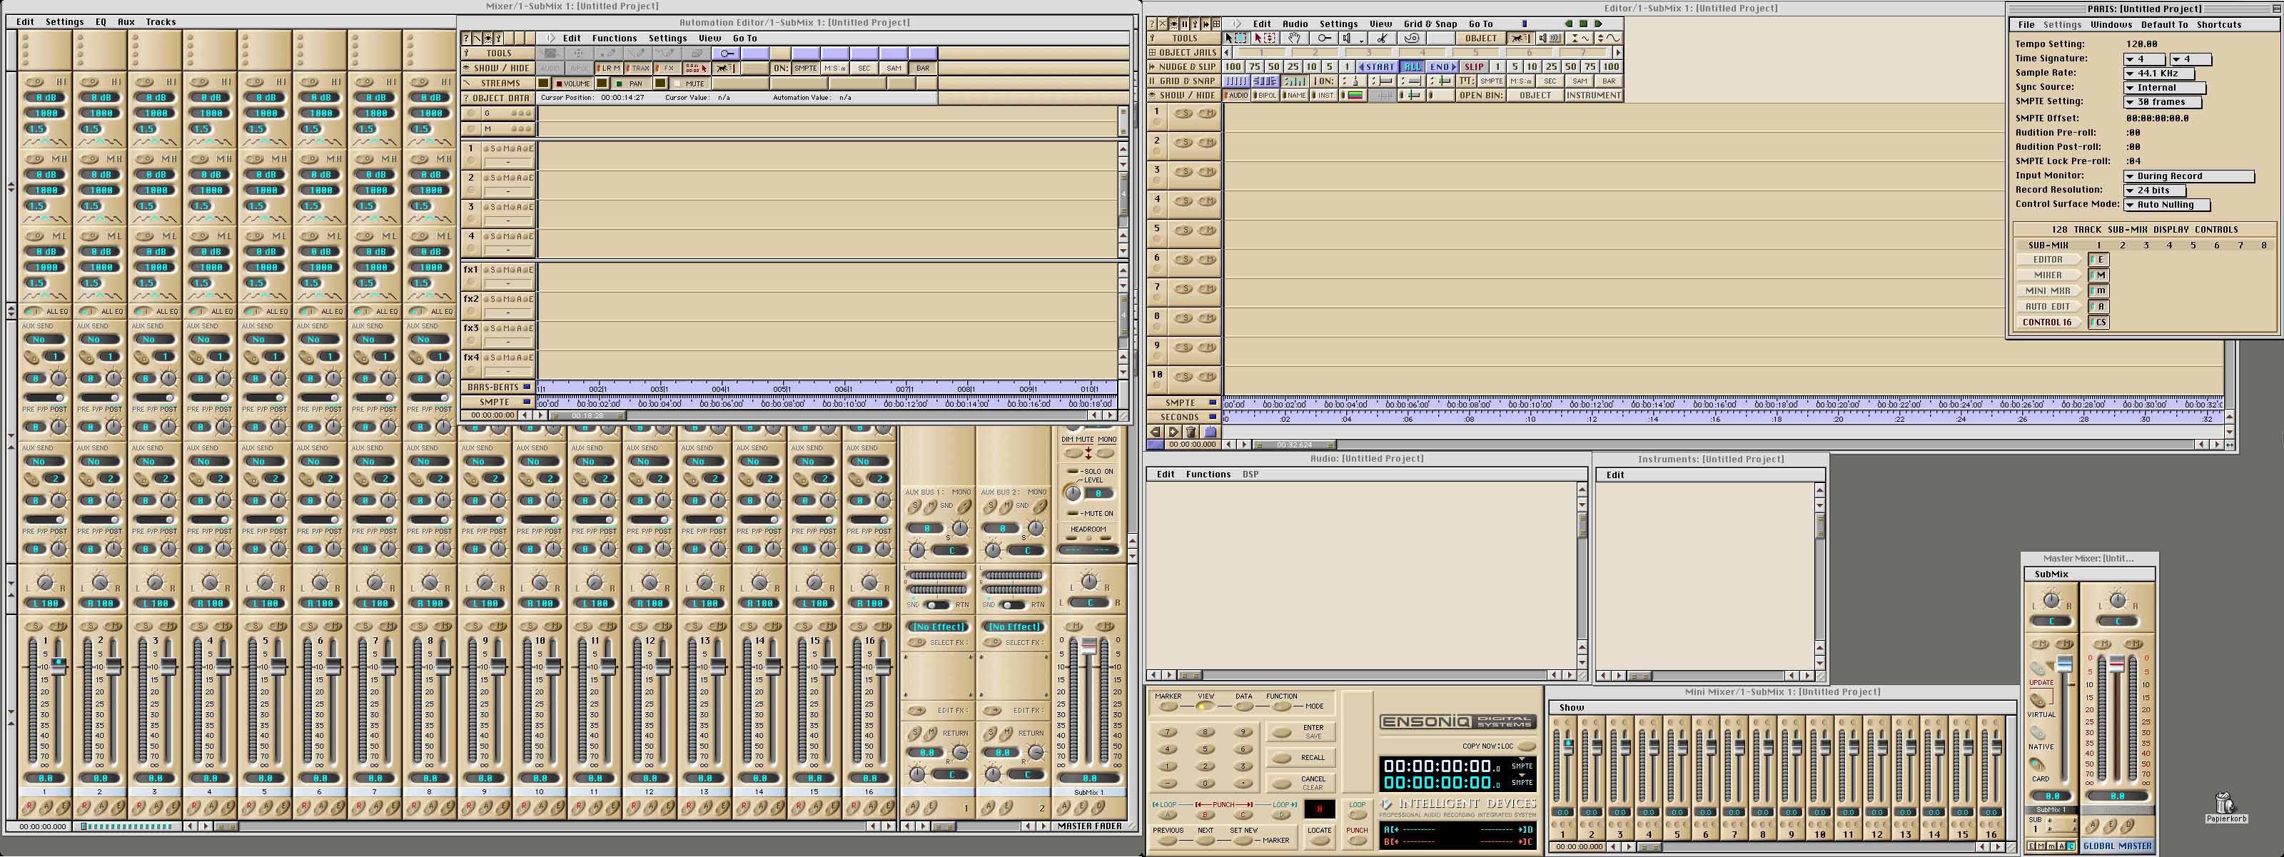Screen dimensions: 2284x857
Task: Click the eye icon in Editor top-left strip
Action: pos(1174,24)
